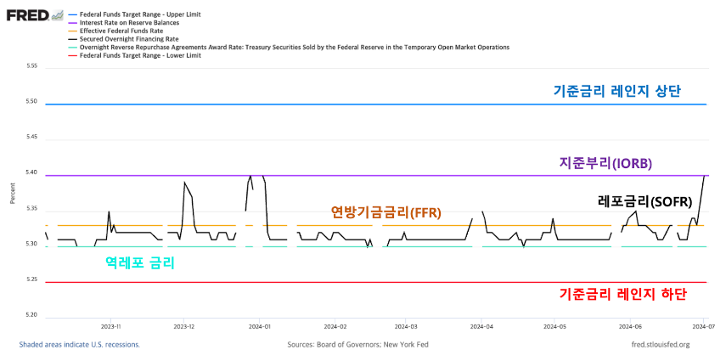Click purple swatch for Interest Rate on Reserve Balances
726x361 pixels.
click(x=72, y=22)
